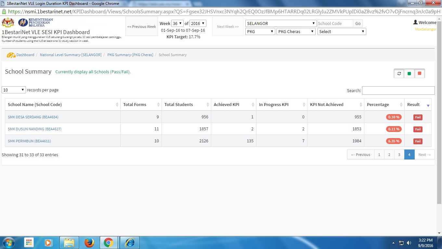Click the School Code input field
Screen dimensions: 442x249
point(335,23)
